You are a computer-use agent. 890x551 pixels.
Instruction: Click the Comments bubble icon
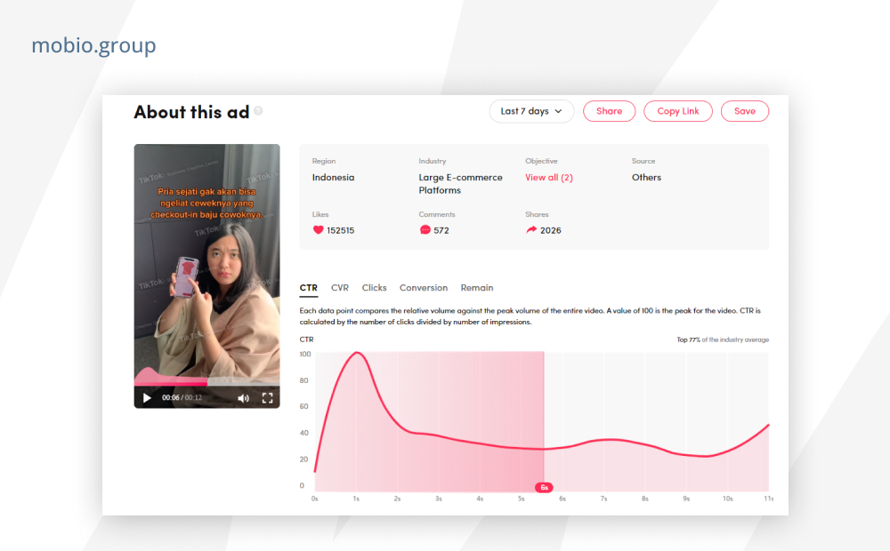coord(425,230)
